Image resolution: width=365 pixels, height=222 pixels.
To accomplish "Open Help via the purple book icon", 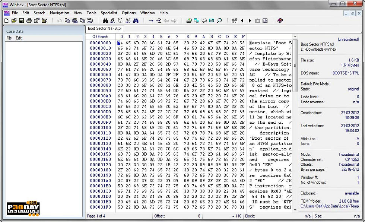I will click(280, 21).
